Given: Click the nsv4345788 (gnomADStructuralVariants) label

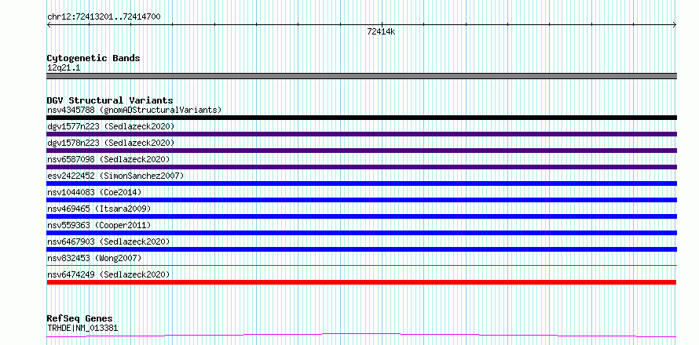Looking at the screenshot, I should [x=134, y=110].
